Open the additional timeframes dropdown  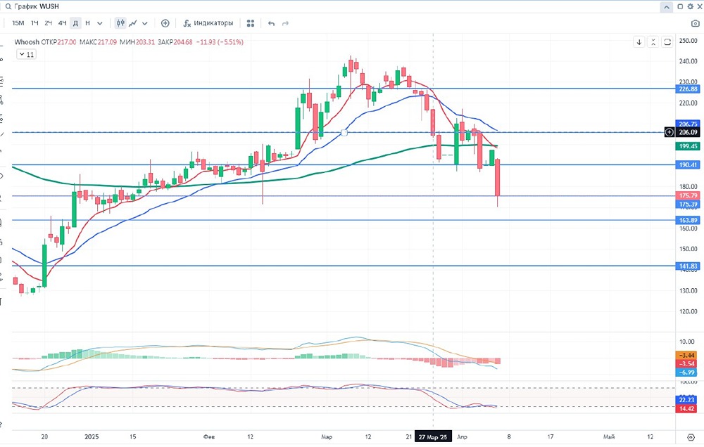tap(100, 23)
